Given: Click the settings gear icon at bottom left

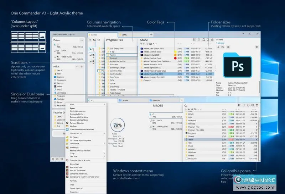Looking at the screenshot, I should click(x=53, y=159).
